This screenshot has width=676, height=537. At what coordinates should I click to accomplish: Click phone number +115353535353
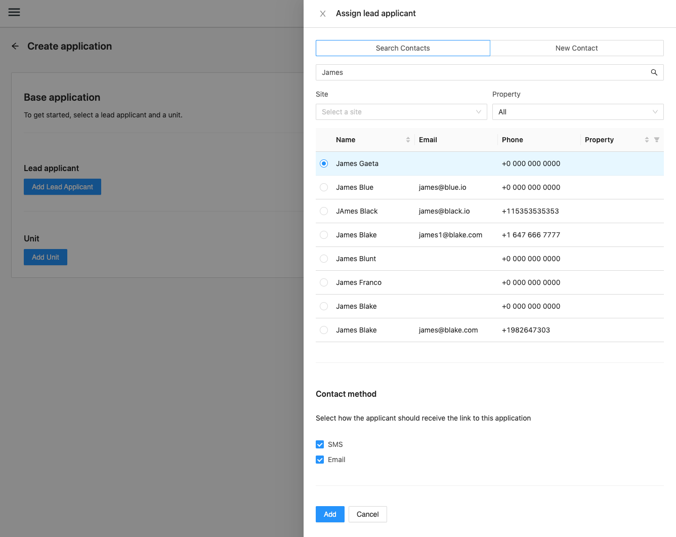coord(530,211)
